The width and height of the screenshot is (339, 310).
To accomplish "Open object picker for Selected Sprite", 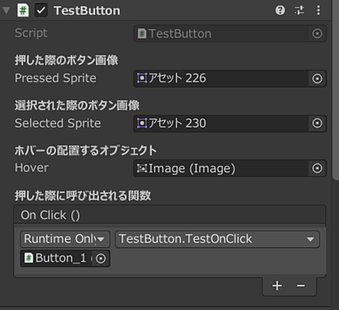I will [317, 123].
